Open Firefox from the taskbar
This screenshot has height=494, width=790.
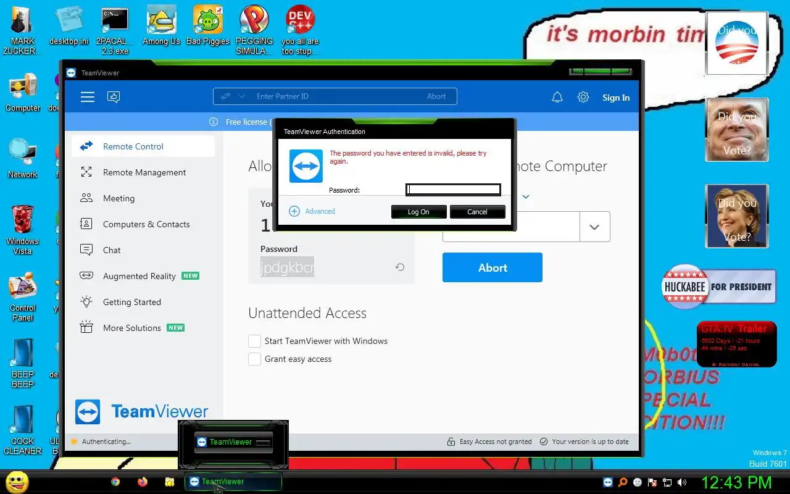click(143, 482)
